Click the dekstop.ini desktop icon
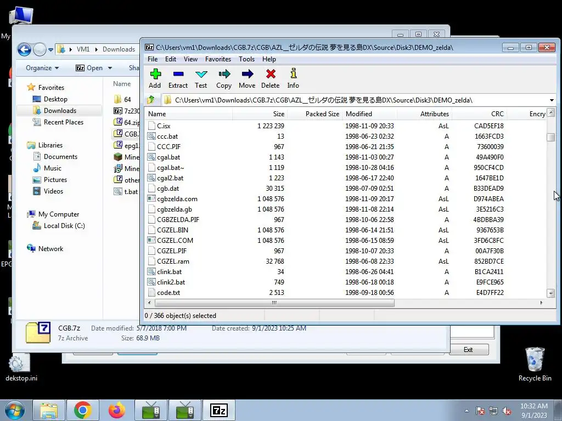562x421 pixels. (21, 368)
